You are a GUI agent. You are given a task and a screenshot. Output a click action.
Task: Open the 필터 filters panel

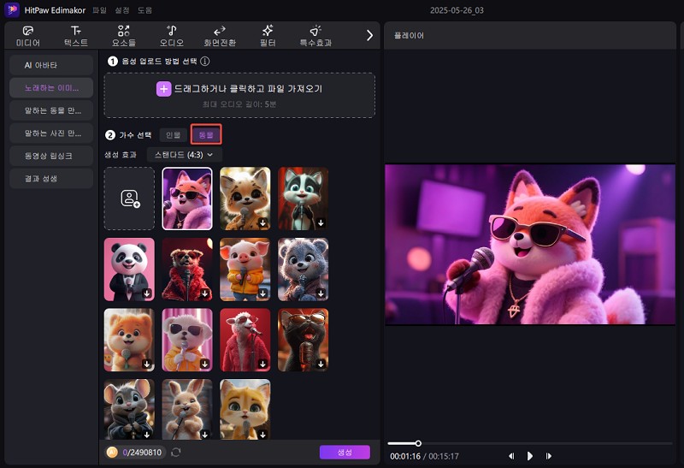[268, 35]
